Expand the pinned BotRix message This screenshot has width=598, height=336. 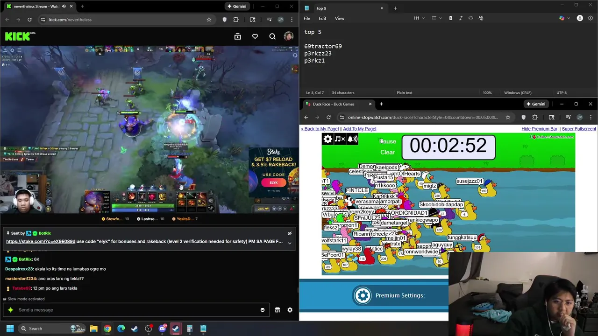coord(289,243)
